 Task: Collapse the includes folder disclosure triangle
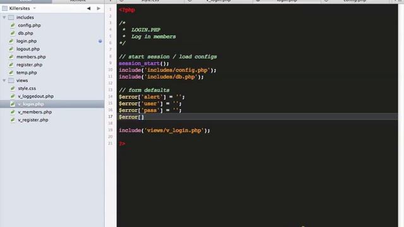coord(4,18)
